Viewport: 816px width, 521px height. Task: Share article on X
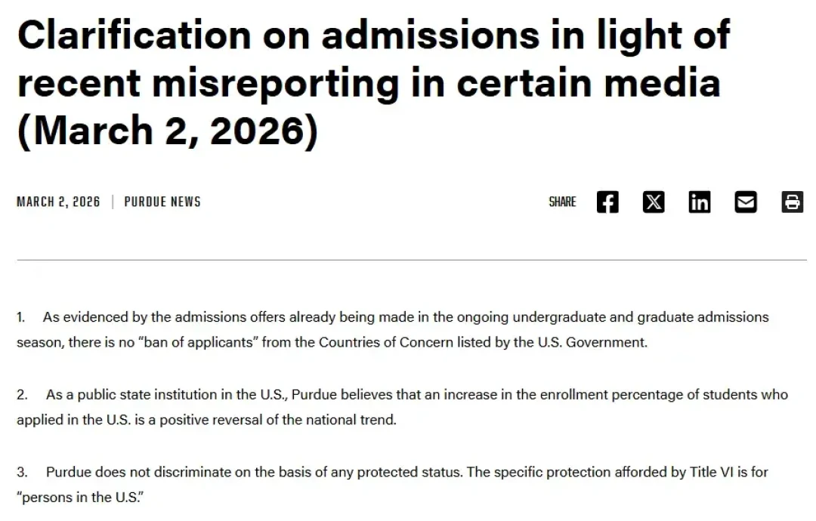654,202
